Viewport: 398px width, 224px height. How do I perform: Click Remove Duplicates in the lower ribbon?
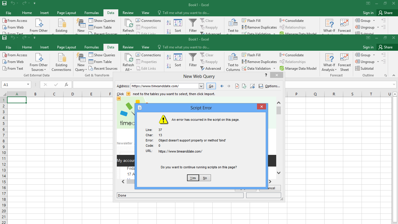point(259,62)
